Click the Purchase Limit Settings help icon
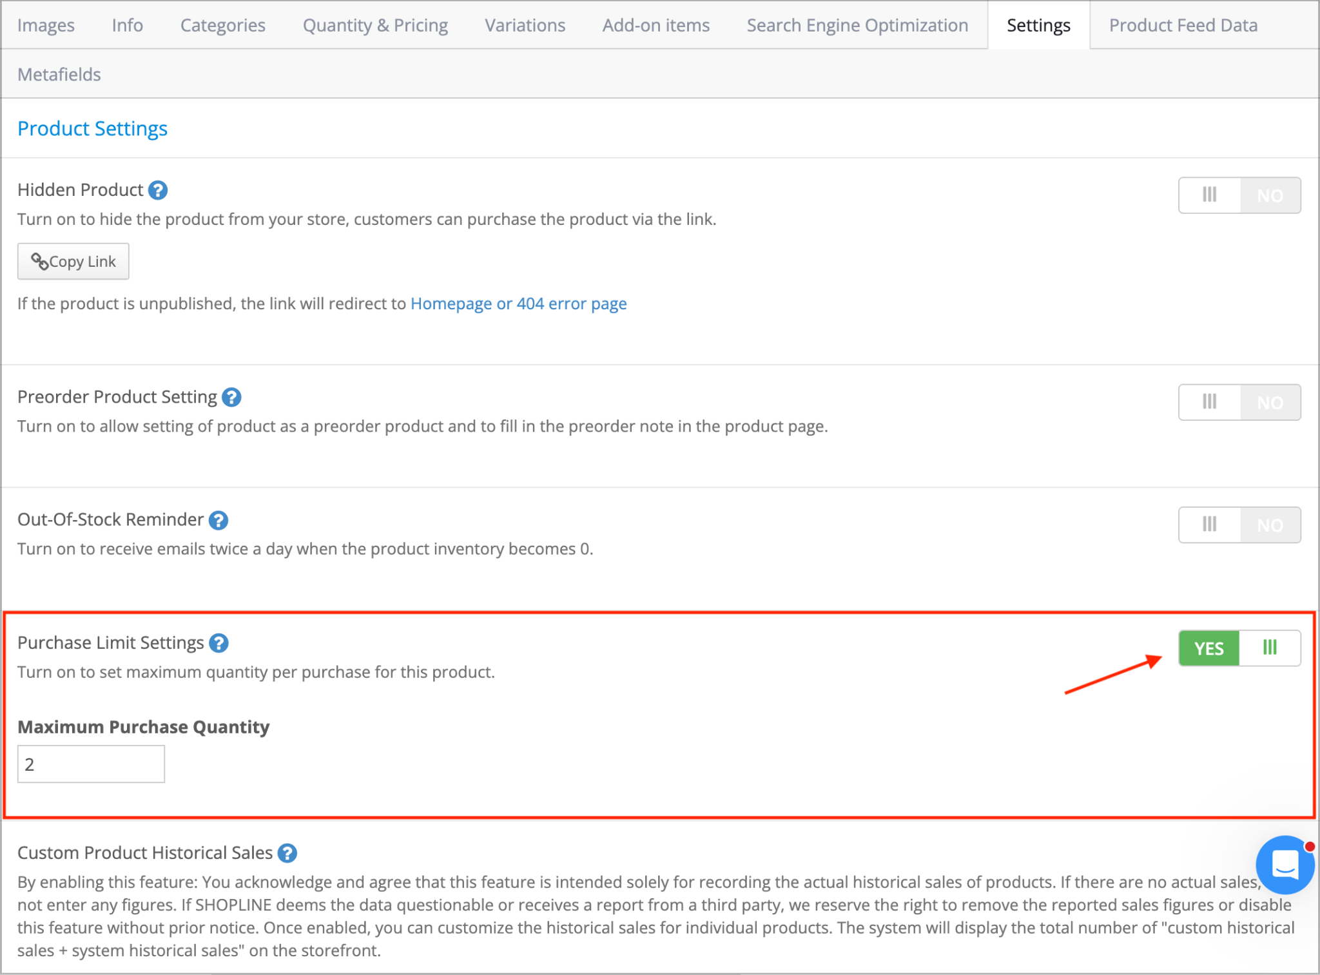Viewport: 1320px width, 975px height. tap(219, 643)
